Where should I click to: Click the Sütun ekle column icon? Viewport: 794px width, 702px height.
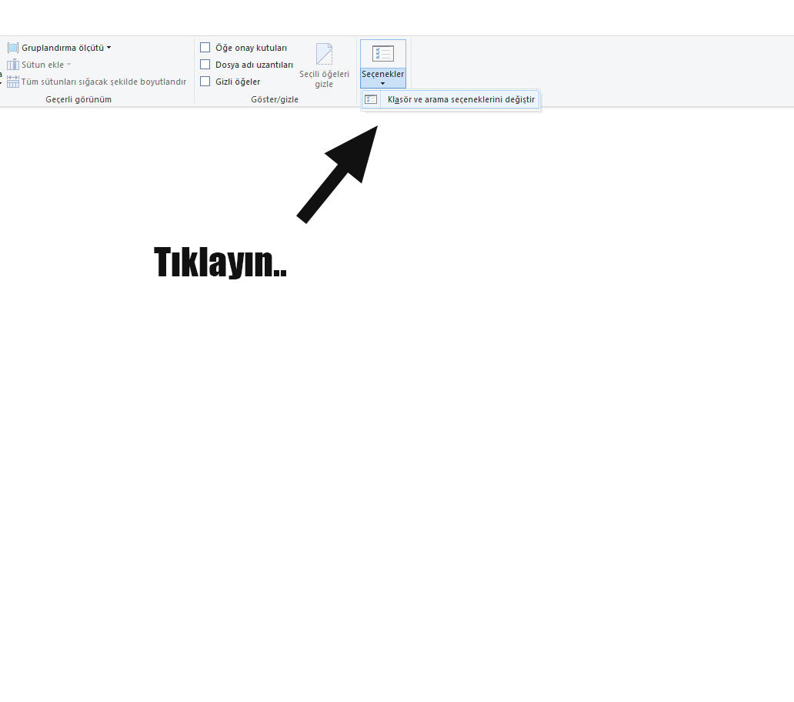click(13, 65)
